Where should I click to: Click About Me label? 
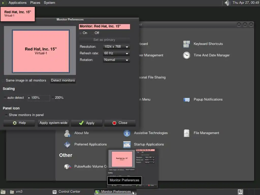pyautogui.click(x=82, y=133)
